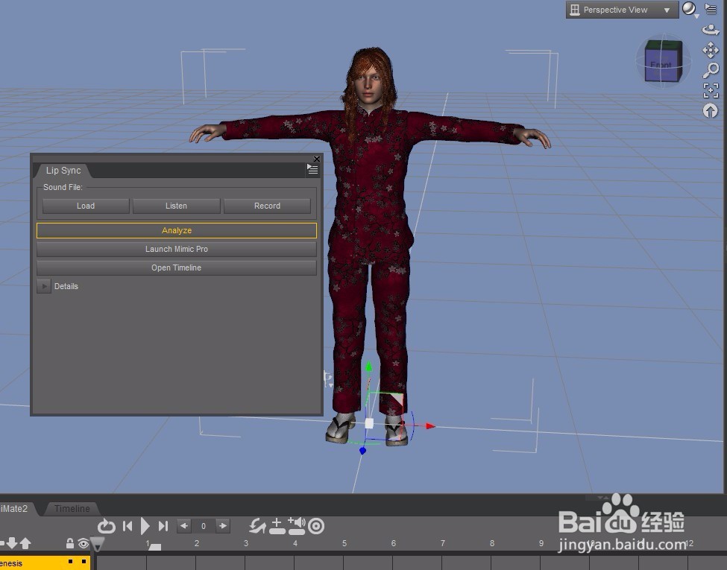The image size is (727, 570).
Task: Click the add keyframe icon in timeline toolbar
Action: tap(277, 526)
